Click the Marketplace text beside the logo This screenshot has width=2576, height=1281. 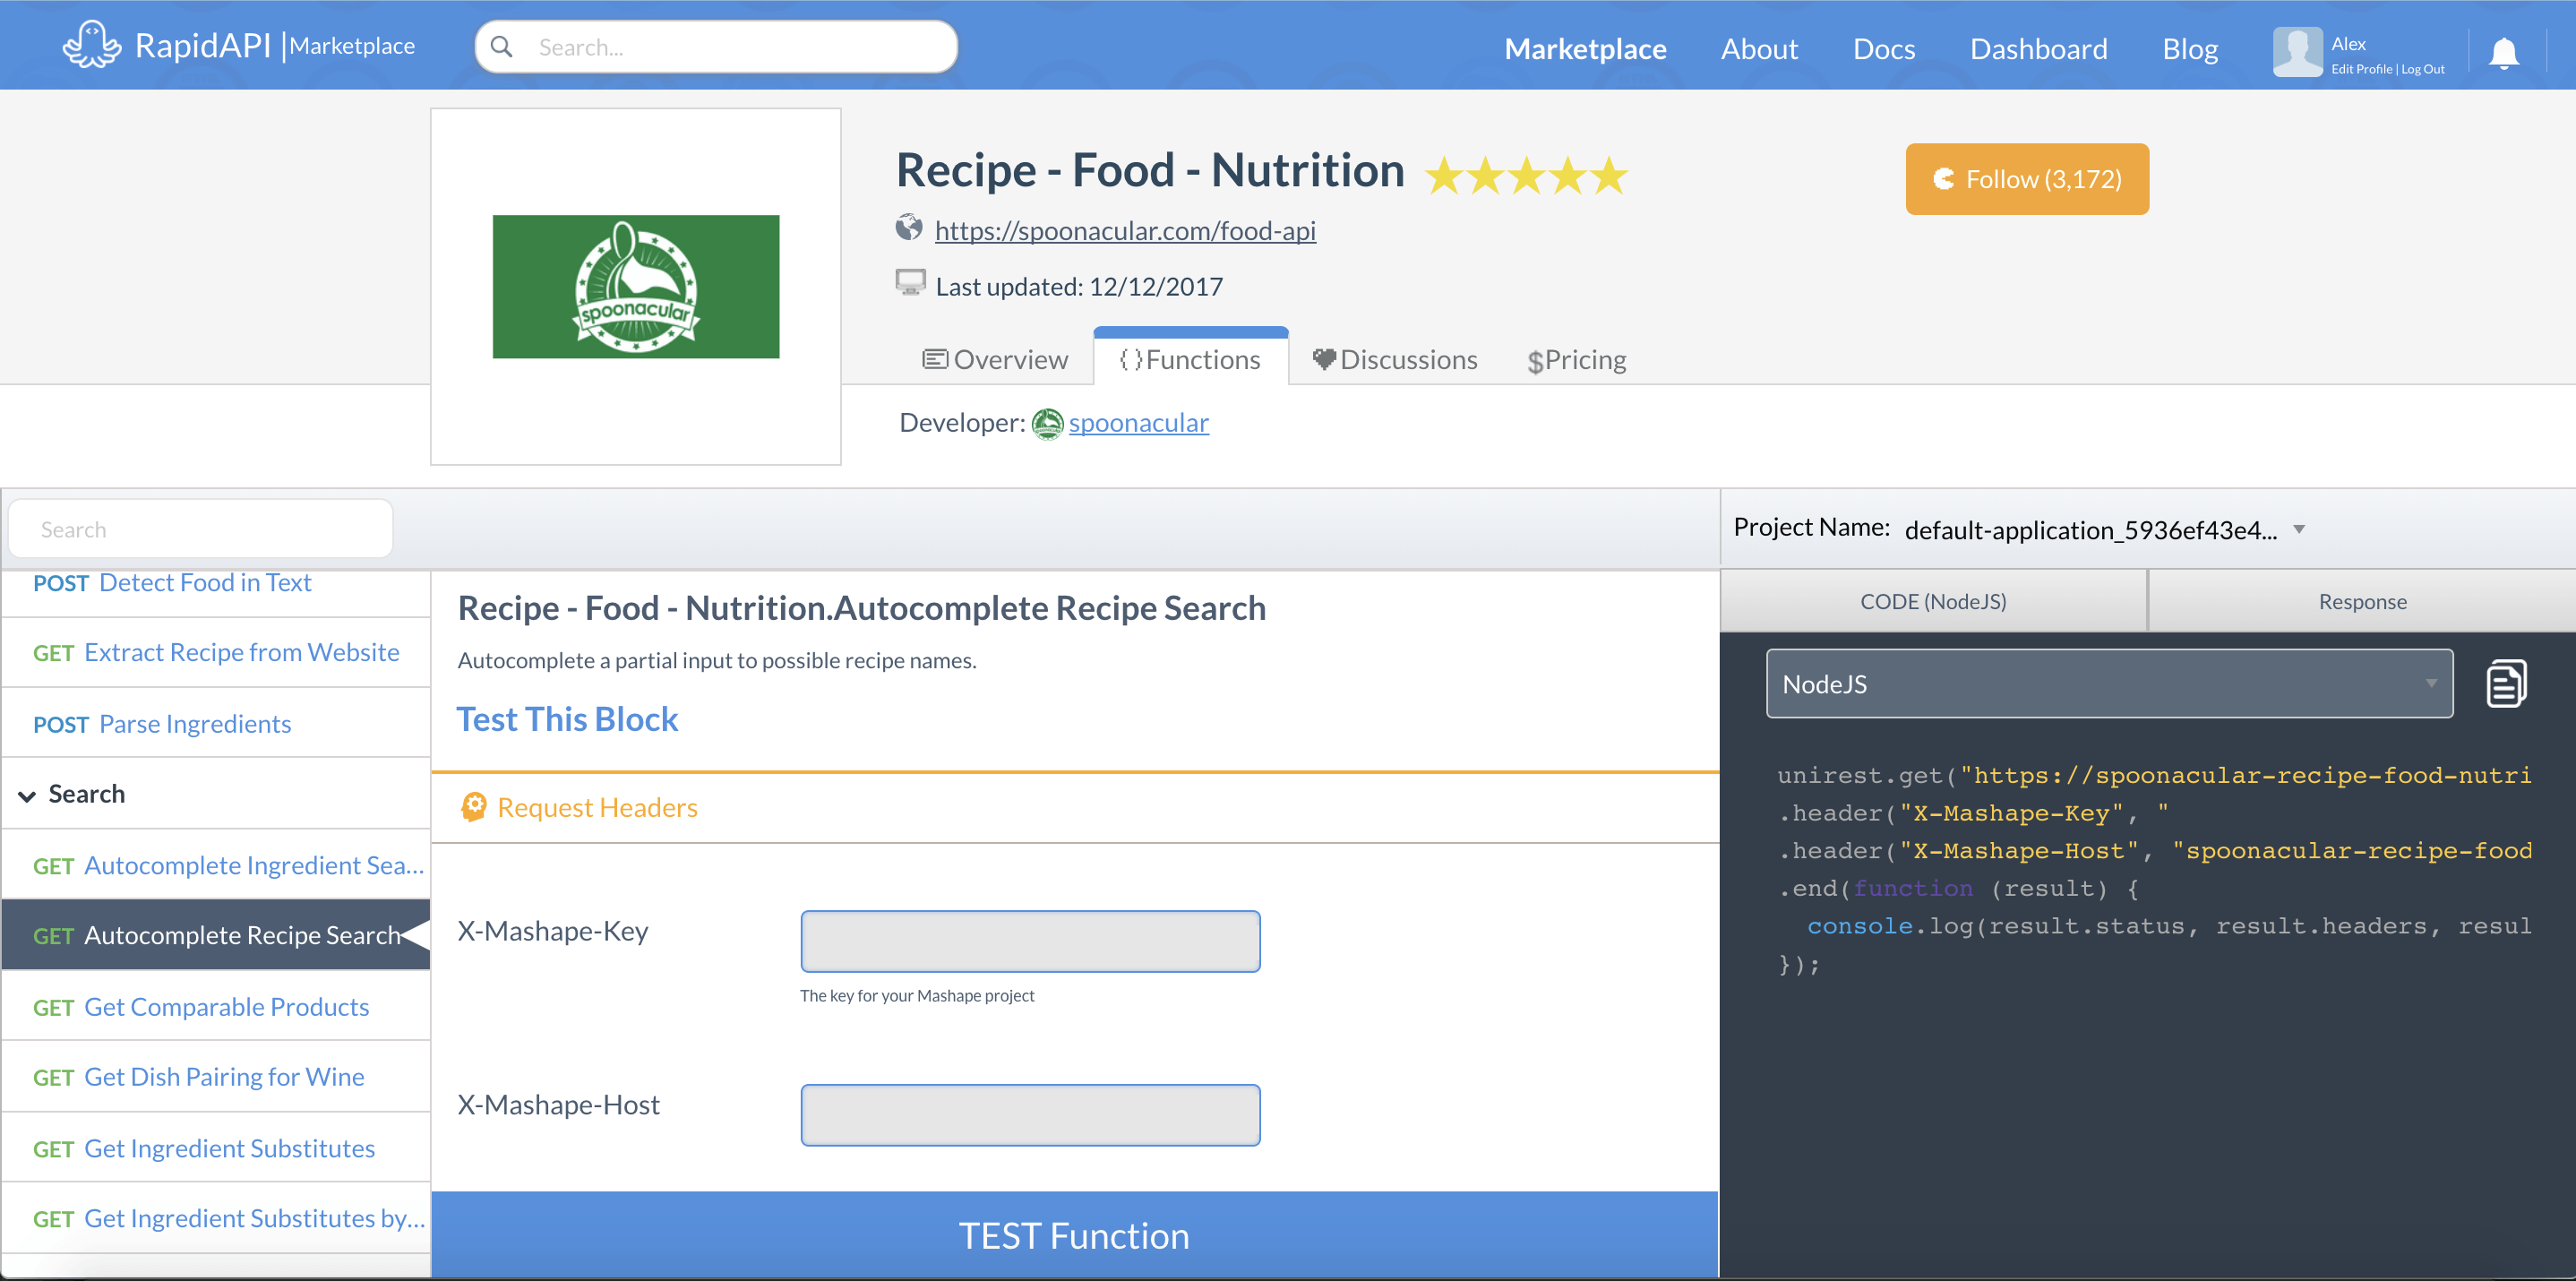click(352, 46)
